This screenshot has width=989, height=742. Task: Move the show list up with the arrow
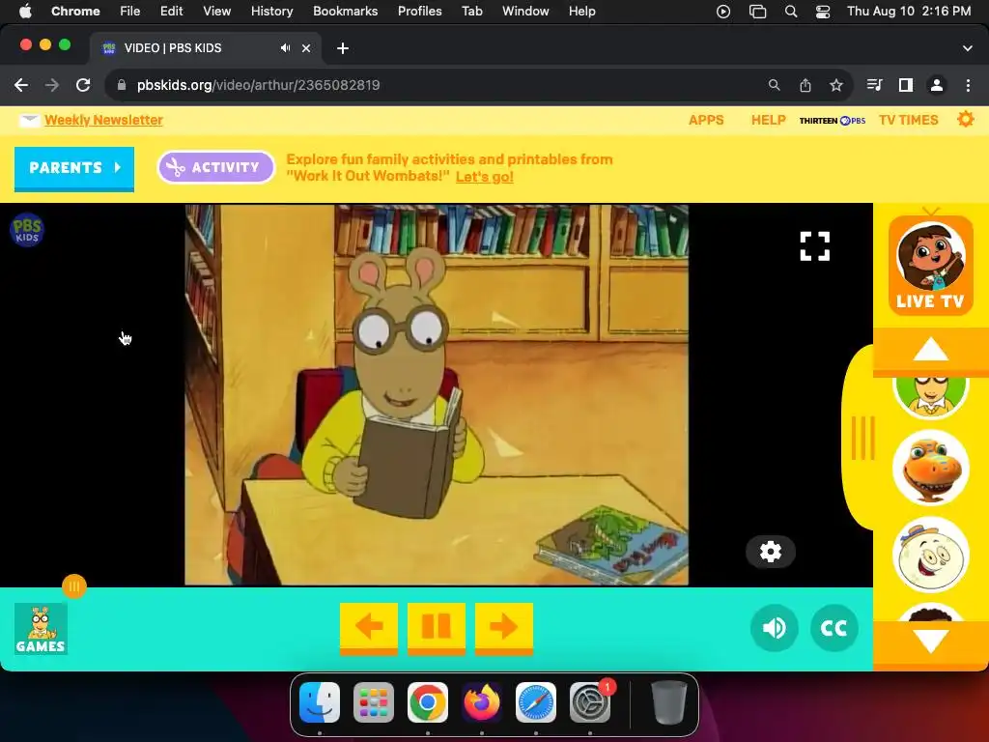point(930,350)
